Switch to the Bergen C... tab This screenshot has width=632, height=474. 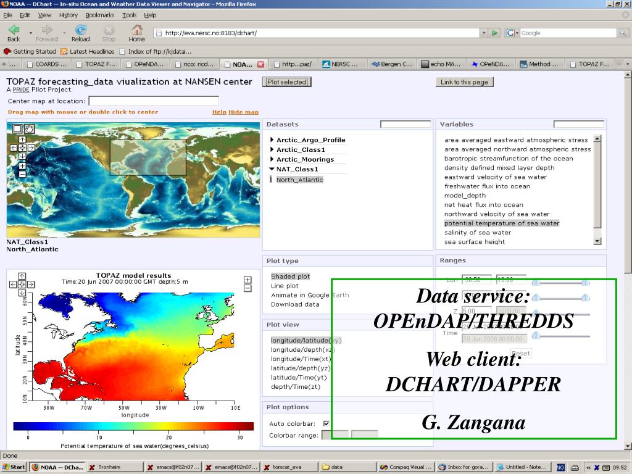click(x=391, y=64)
